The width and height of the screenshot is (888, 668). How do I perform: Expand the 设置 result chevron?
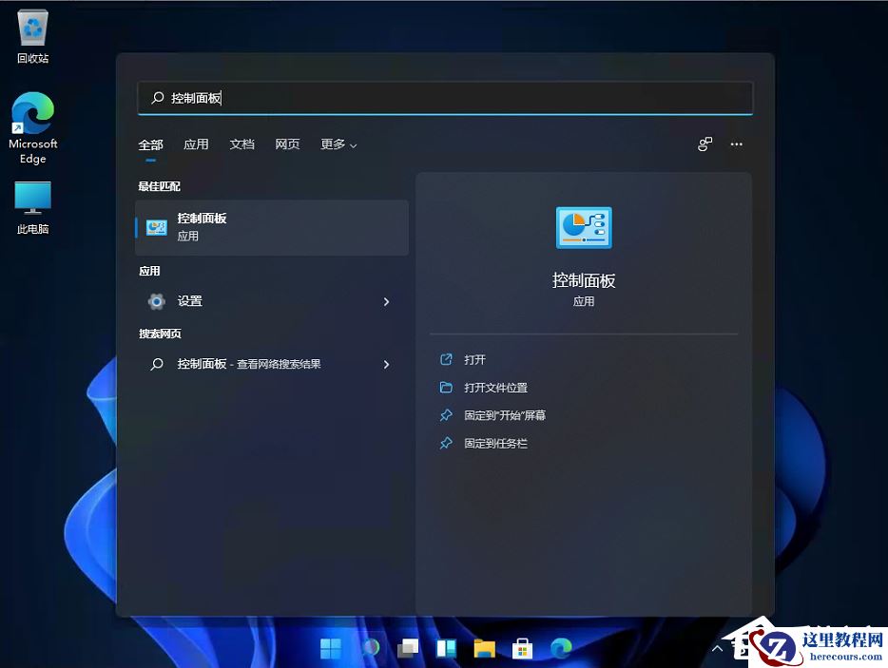tap(386, 301)
